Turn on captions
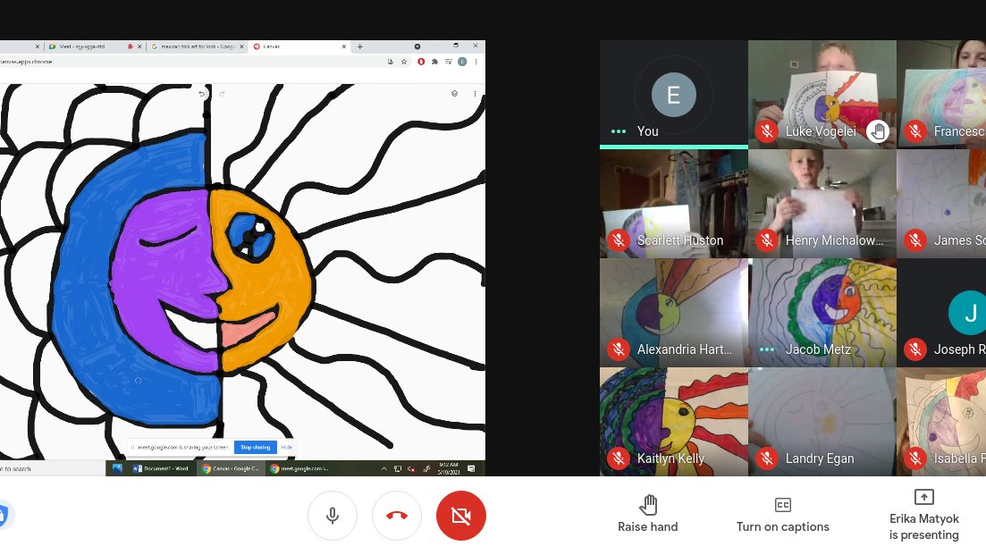This screenshot has height=555, width=986. pos(783,514)
